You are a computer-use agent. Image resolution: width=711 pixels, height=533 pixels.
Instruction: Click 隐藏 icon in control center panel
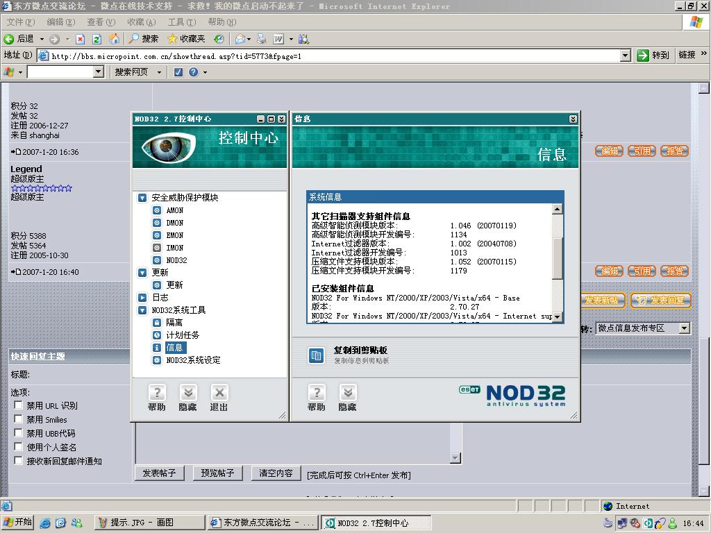(187, 392)
